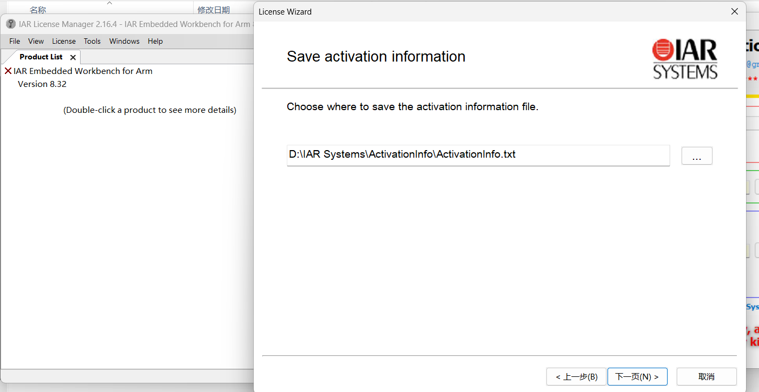759x392 pixels.
Task: Select IAR Embedded Workbench for Arm product
Action: click(83, 71)
